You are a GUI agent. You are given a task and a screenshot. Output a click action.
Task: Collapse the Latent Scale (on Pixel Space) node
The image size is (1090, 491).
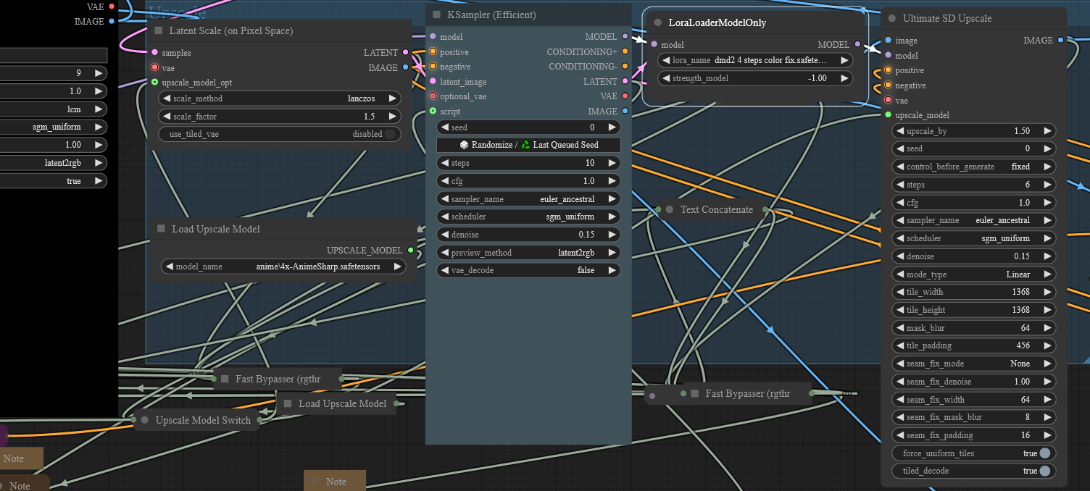(x=159, y=31)
